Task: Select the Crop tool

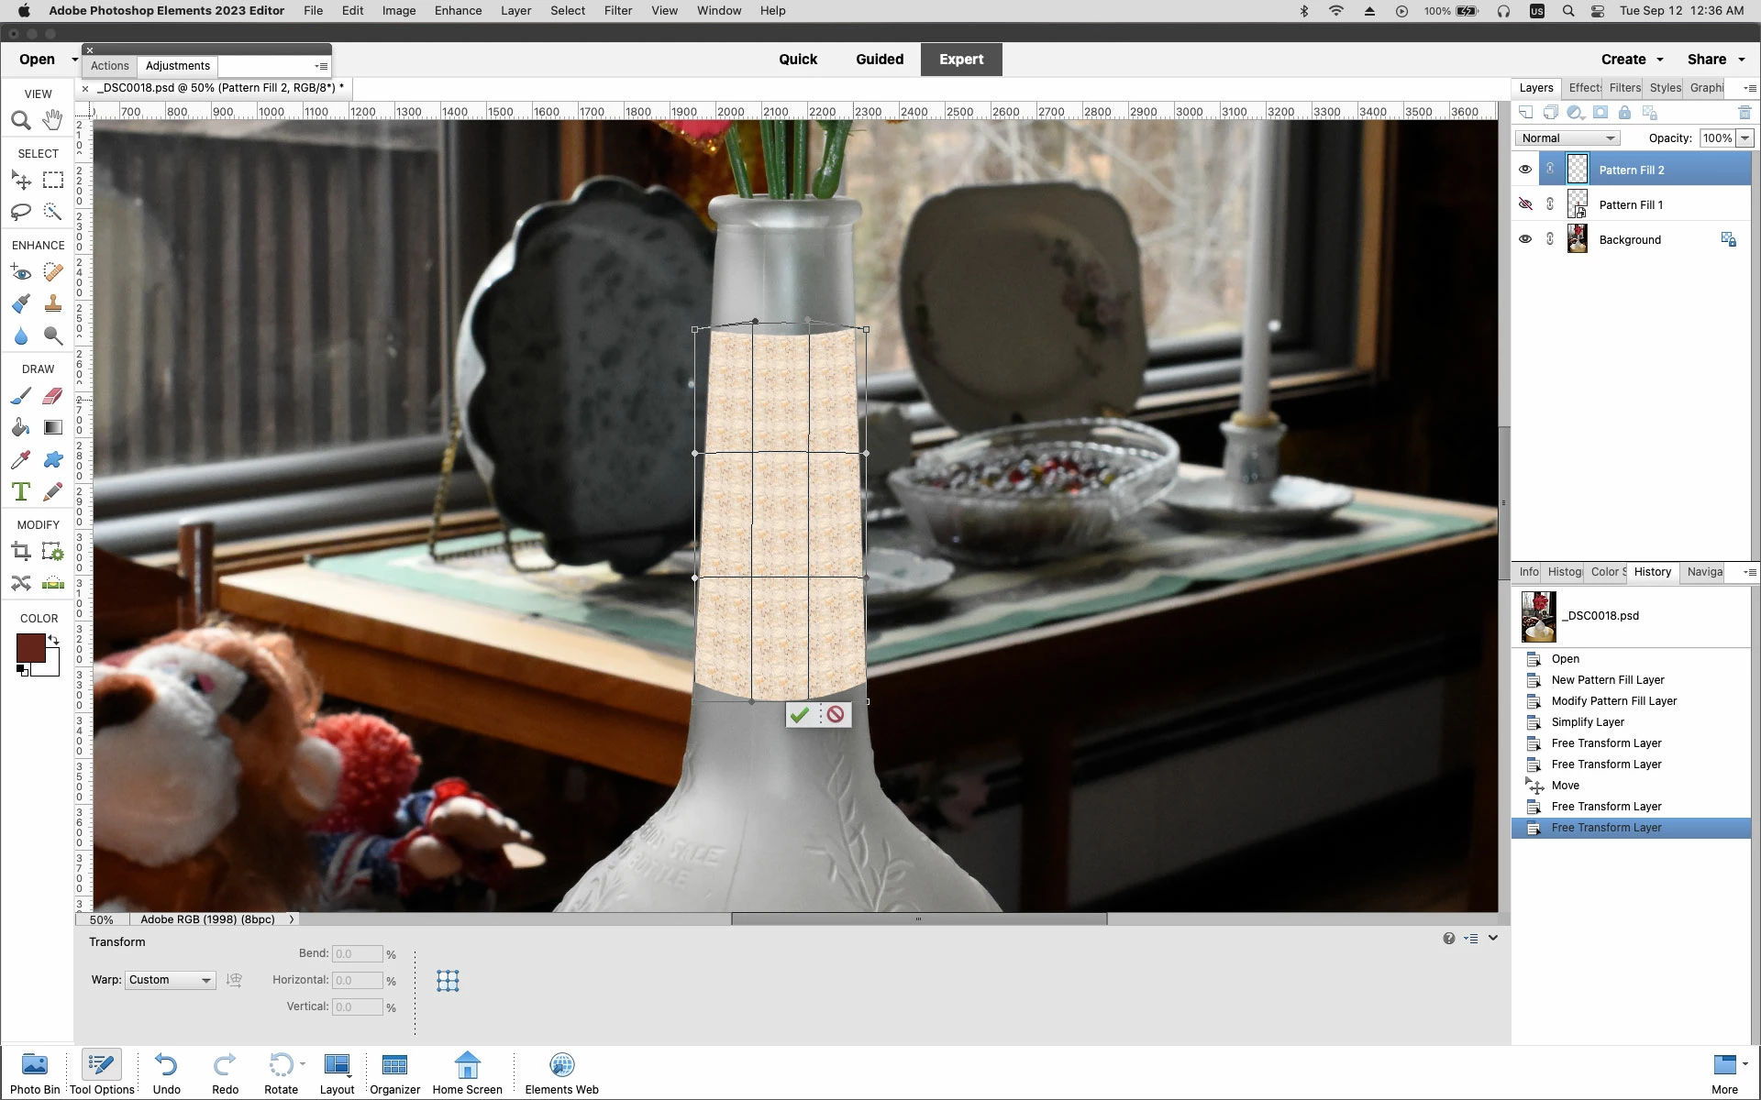Action: tap(21, 551)
